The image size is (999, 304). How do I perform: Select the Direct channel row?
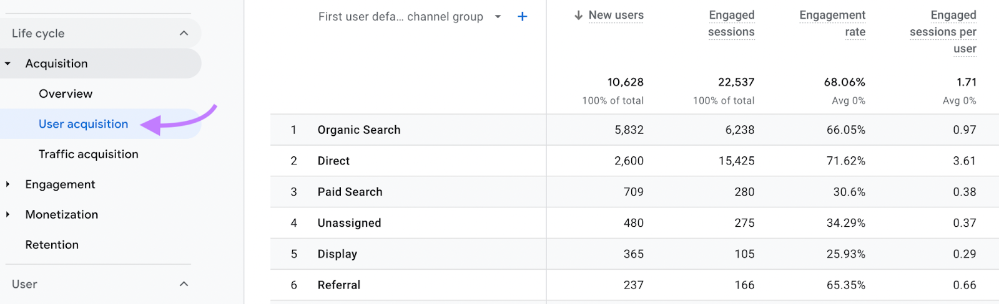[333, 161]
